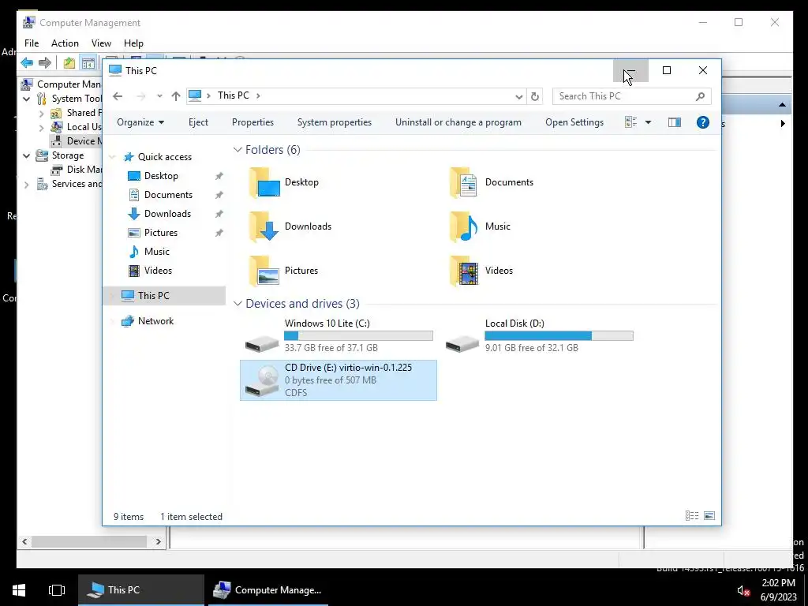Screen dimensions: 808x606
Task: Open the Music folder in Folders group
Action: 481,226
